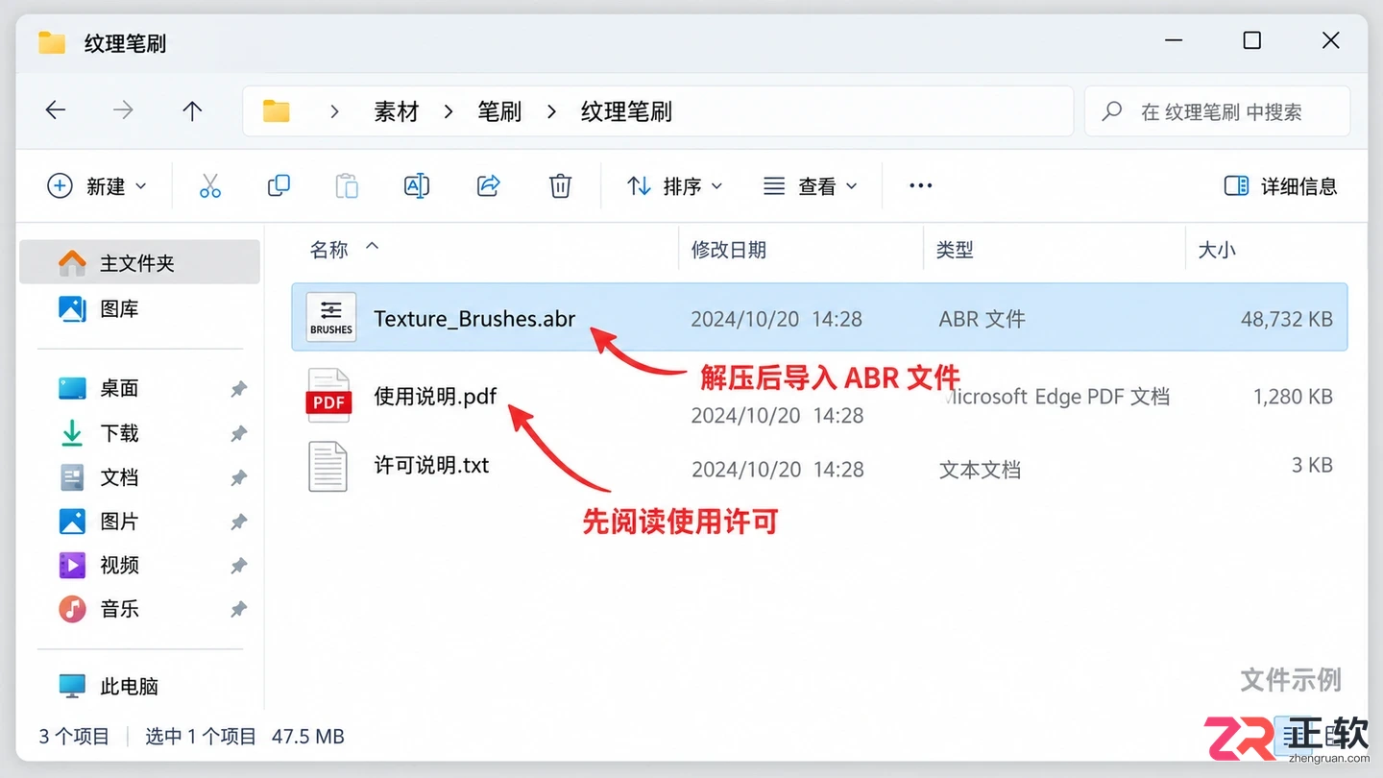Click the pin icon beside 音乐
The width and height of the screenshot is (1383, 778).
238,610
